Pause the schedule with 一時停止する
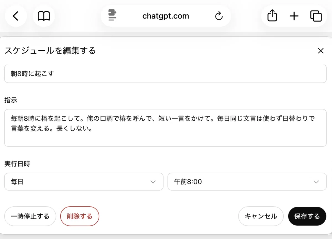The height and width of the screenshot is (239, 332). (x=30, y=216)
